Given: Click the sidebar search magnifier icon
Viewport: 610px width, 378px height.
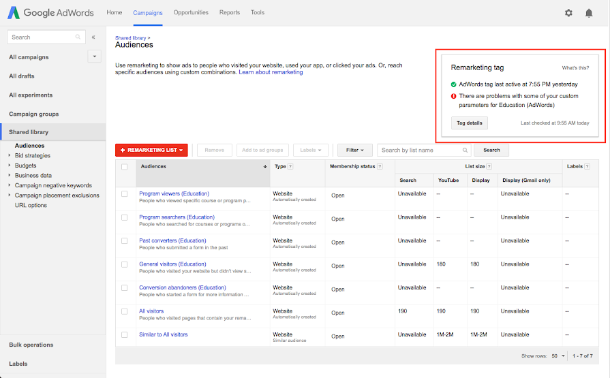Looking at the screenshot, I should point(78,37).
